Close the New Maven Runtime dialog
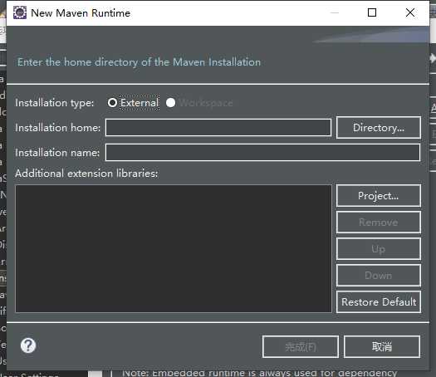The height and width of the screenshot is (377, 436). pos(410,12)
